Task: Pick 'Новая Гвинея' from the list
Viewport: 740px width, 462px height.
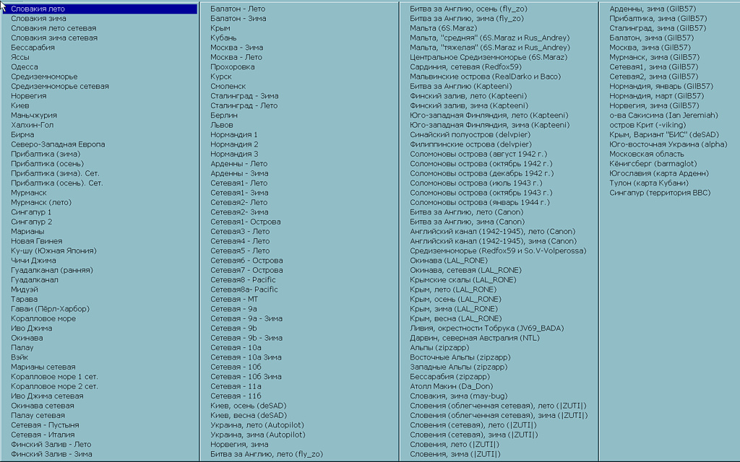Action: point(37,240)
